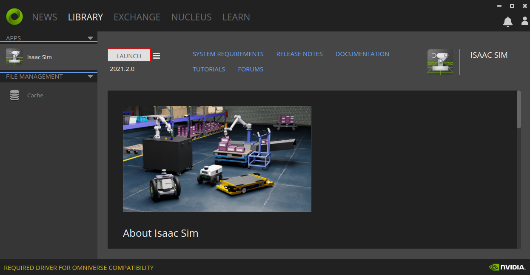Screen dimensions: 530x275
Task: Collapse the FILE MANAGEMENT section arrow
Action: coord(90,77)
